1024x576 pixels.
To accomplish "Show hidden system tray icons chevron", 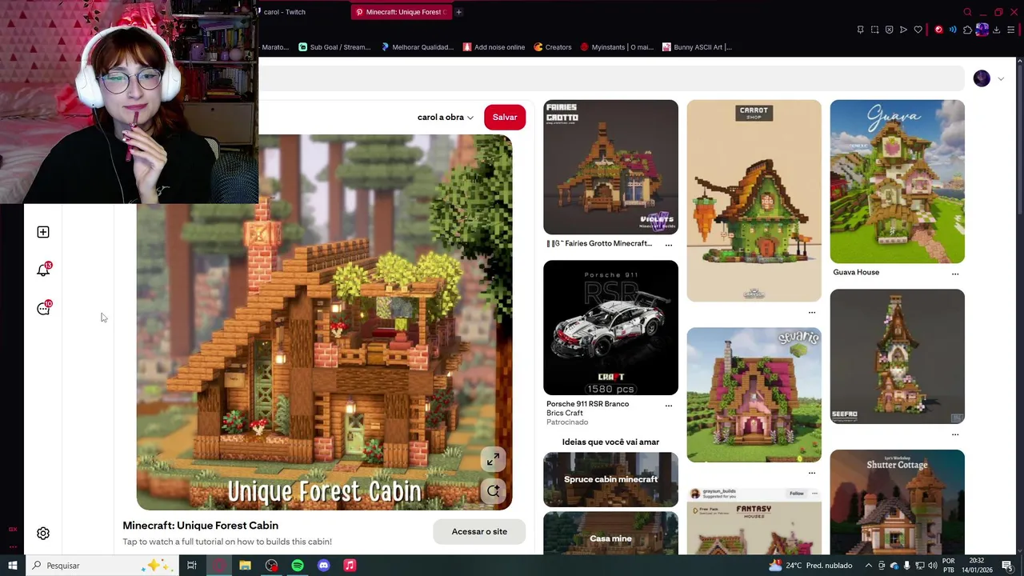I will point(868,566).
